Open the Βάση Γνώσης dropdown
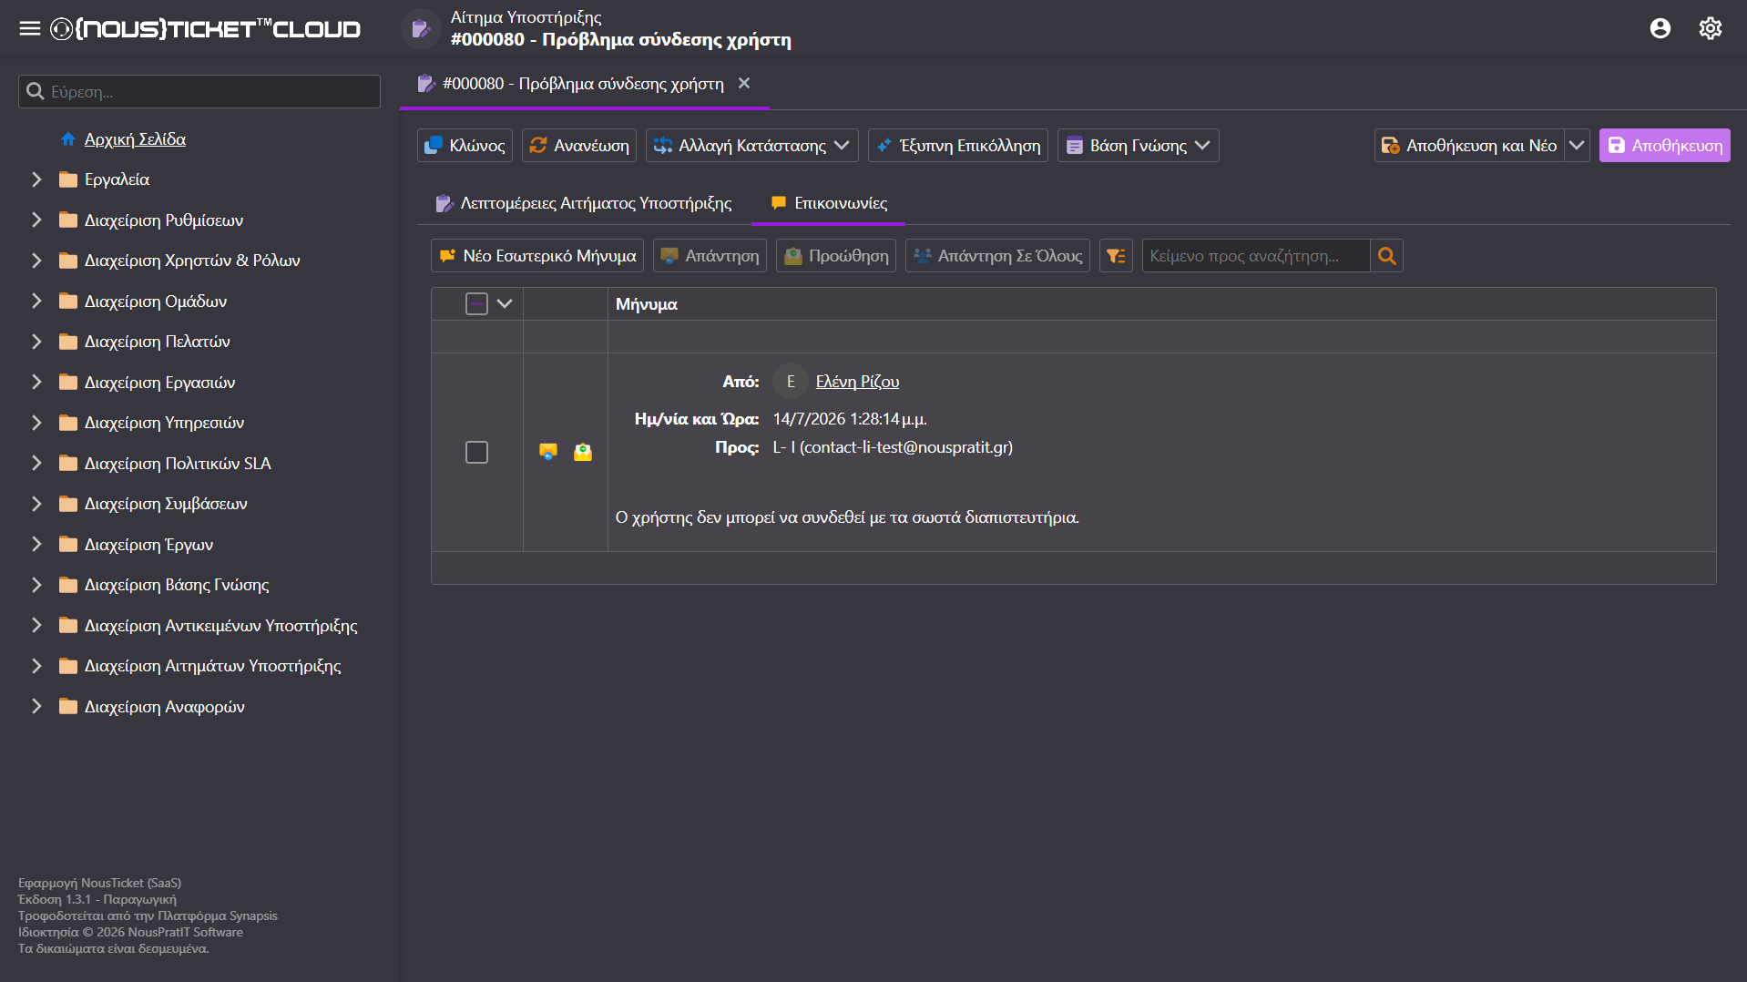1747x982 pixels. (1138, 146)
